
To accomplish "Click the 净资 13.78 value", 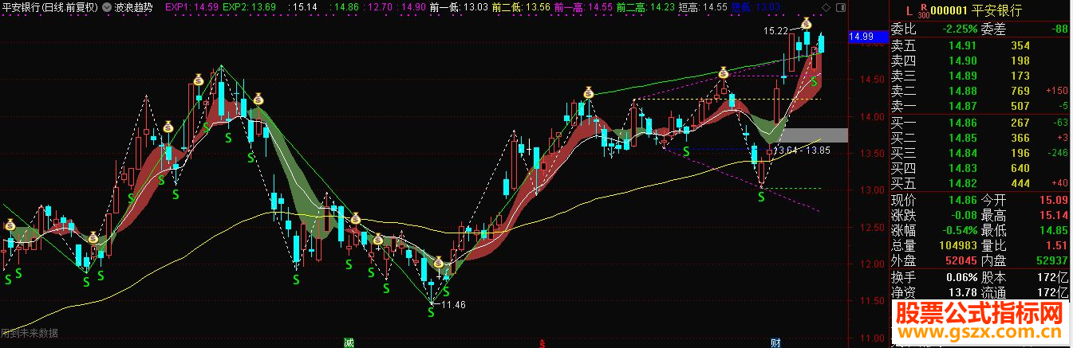I will tap(962, 293).
